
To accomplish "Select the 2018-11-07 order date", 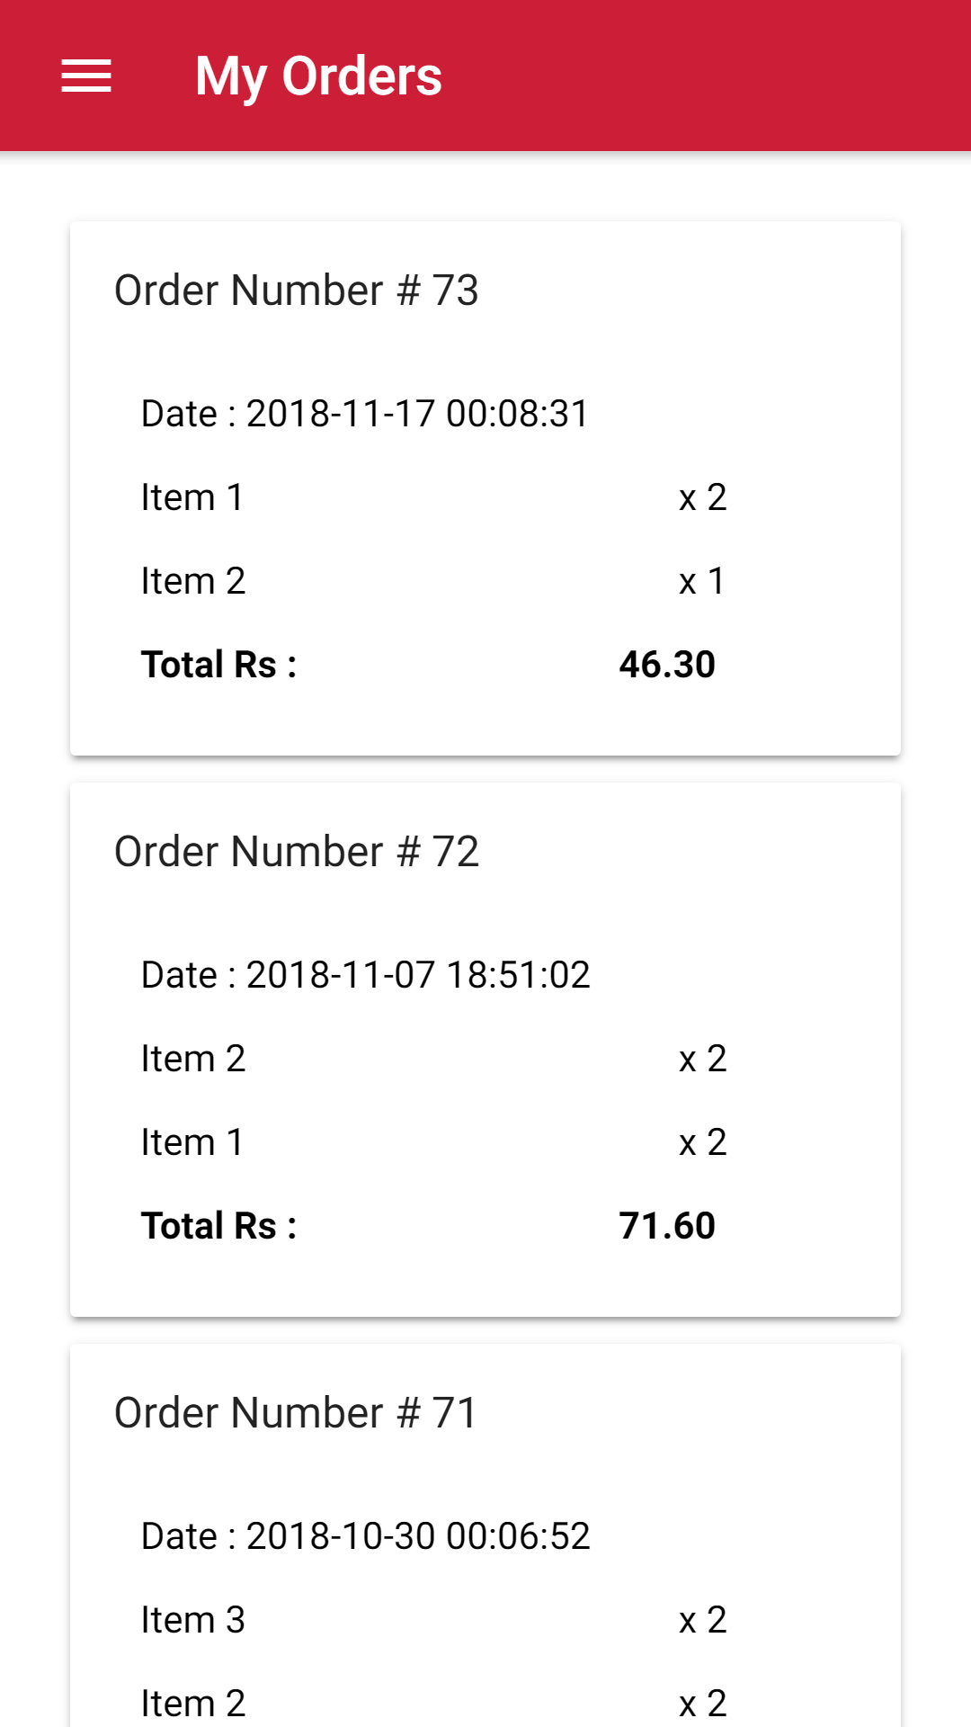I will 365,975.
